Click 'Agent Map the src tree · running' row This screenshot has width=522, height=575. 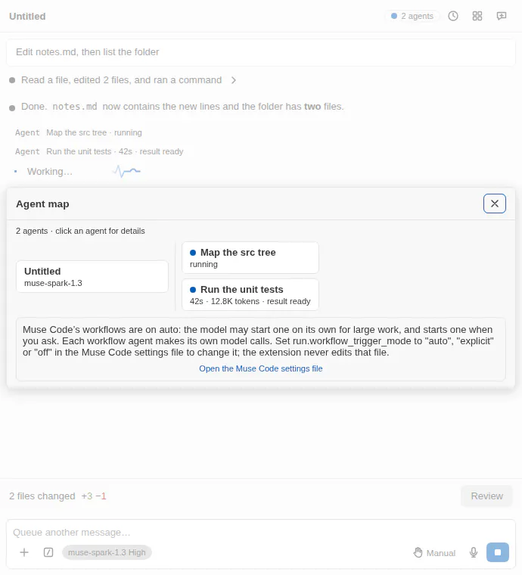pyautogui.click(x=79, y=132)
